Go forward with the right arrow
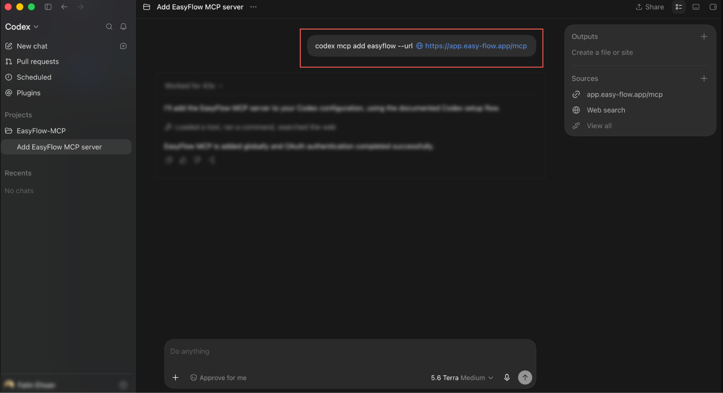This screenshot has width=723, height=393. 80,7
